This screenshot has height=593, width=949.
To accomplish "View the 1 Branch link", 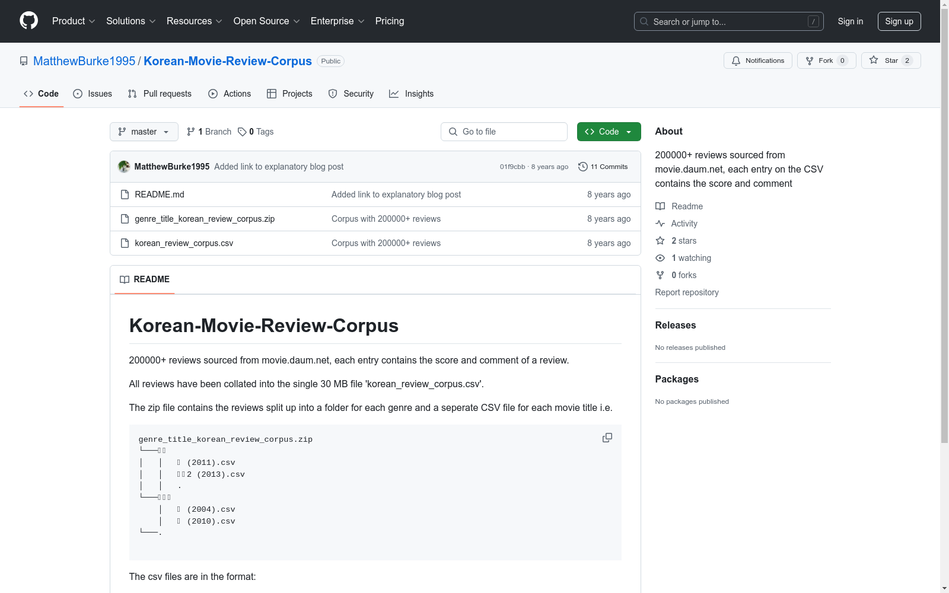I will click(209, 132).
